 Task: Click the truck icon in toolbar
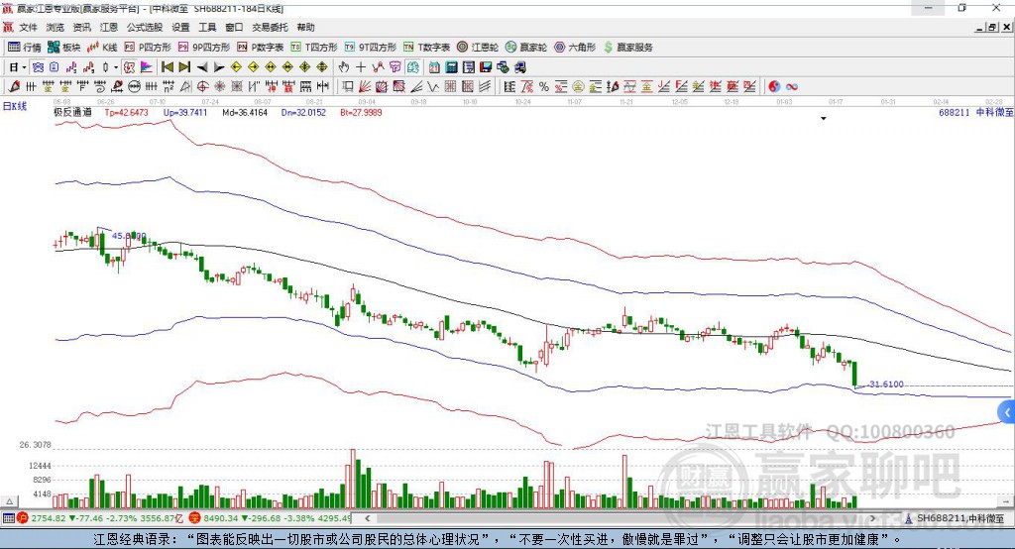519,67
